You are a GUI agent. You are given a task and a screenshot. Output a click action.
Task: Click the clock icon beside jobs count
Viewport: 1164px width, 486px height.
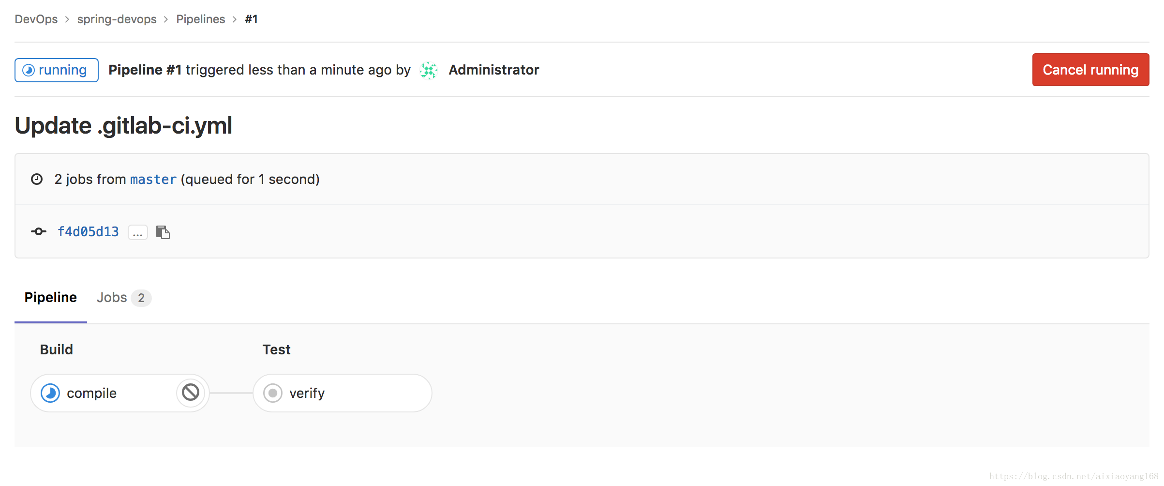(x=37, y=179)
